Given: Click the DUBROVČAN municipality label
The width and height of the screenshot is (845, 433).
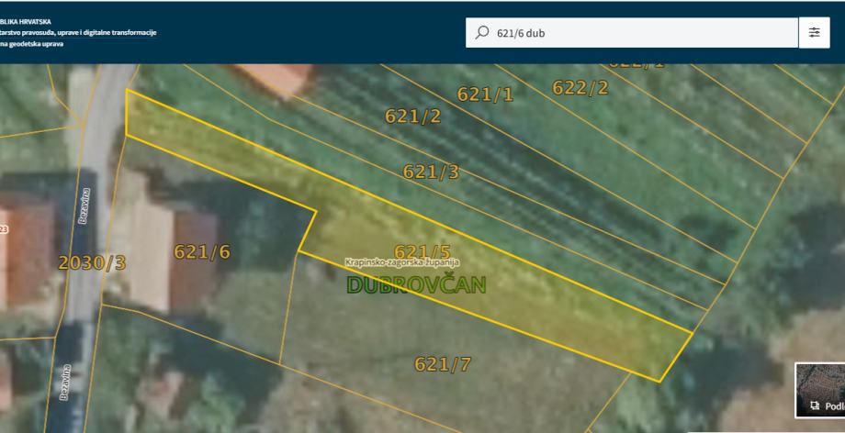Looking at the screenshot, I should point(417,285).
